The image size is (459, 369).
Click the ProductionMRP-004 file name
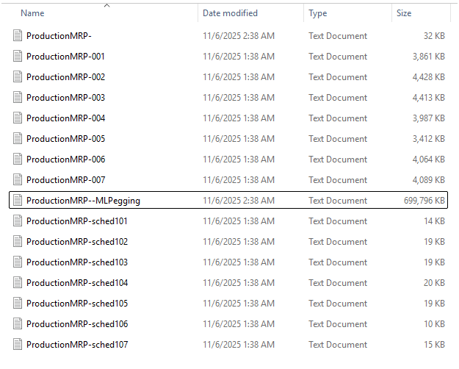click(x=65, y=118)
